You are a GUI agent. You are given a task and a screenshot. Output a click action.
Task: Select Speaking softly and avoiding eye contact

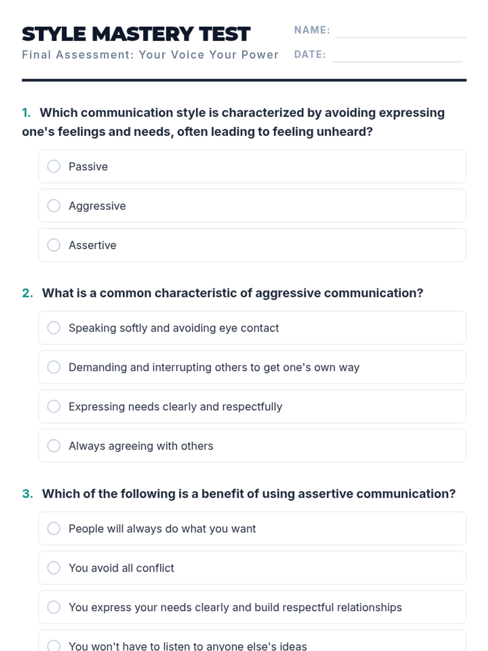pos(54,328)
